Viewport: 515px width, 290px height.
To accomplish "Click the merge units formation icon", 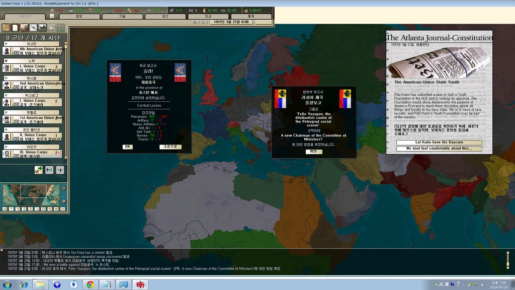I will coord(60,170).
